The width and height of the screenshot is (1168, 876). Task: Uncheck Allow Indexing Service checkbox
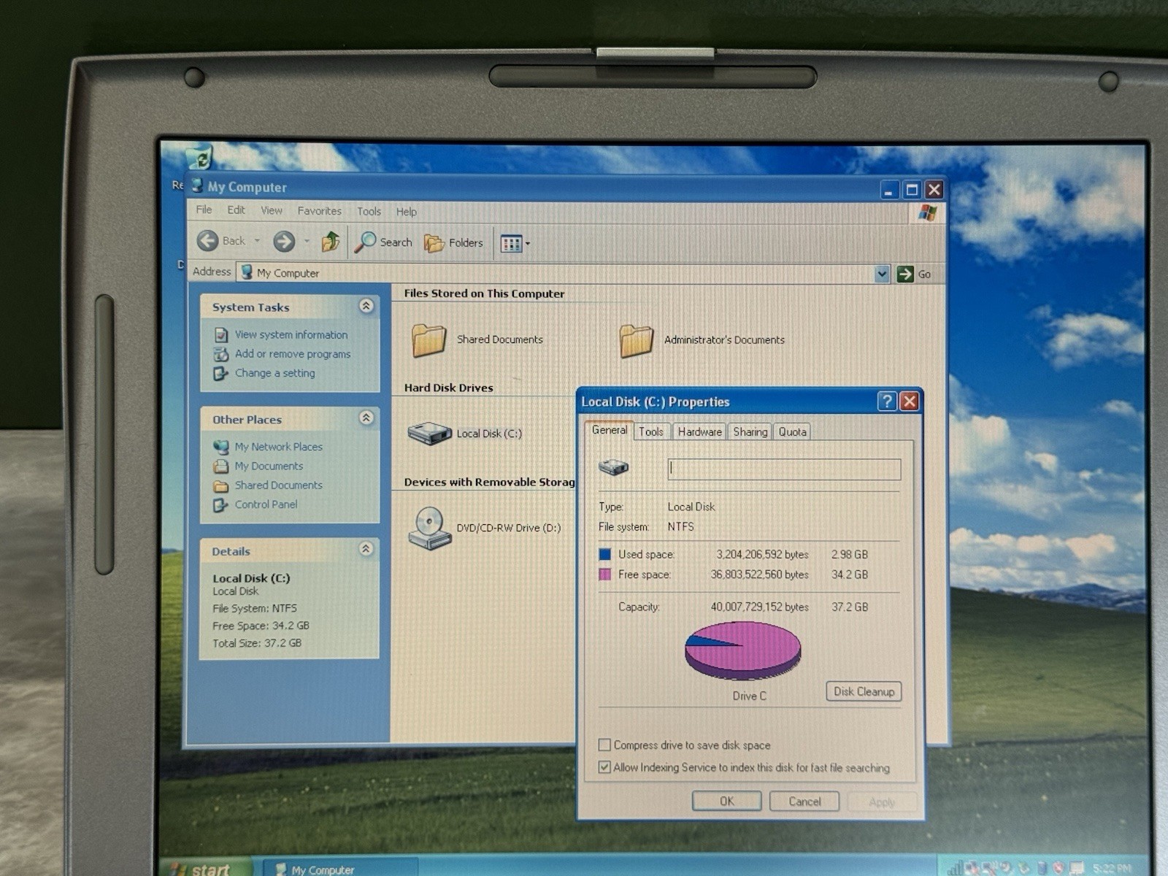(604, 766)
